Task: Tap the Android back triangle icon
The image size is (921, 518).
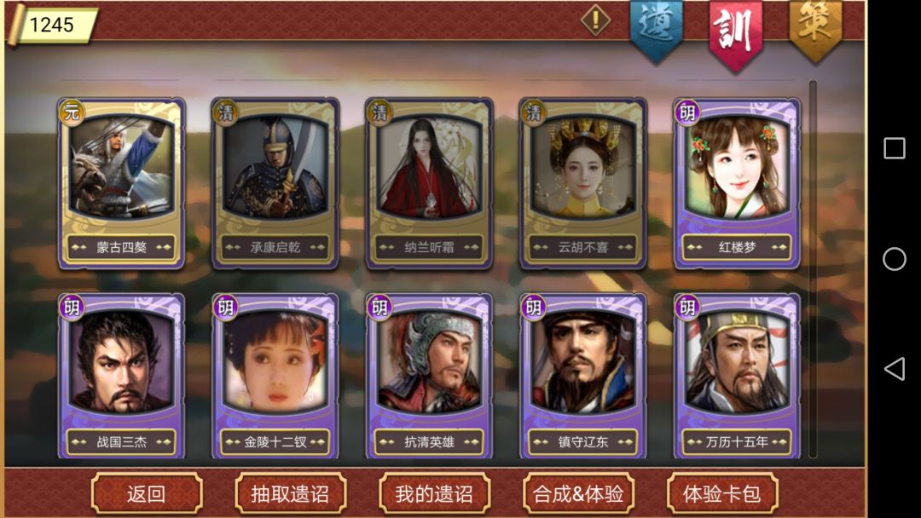Action: pyautogui.click(x=894, y=369)
